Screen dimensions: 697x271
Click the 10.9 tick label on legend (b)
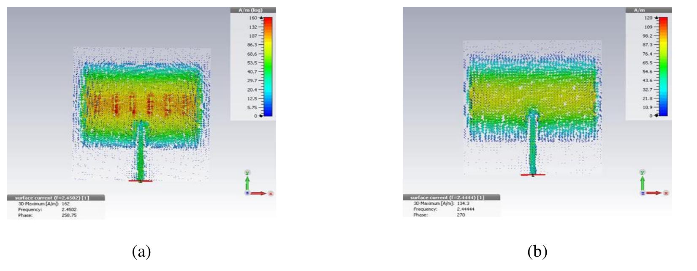click(x=647, y=107)
